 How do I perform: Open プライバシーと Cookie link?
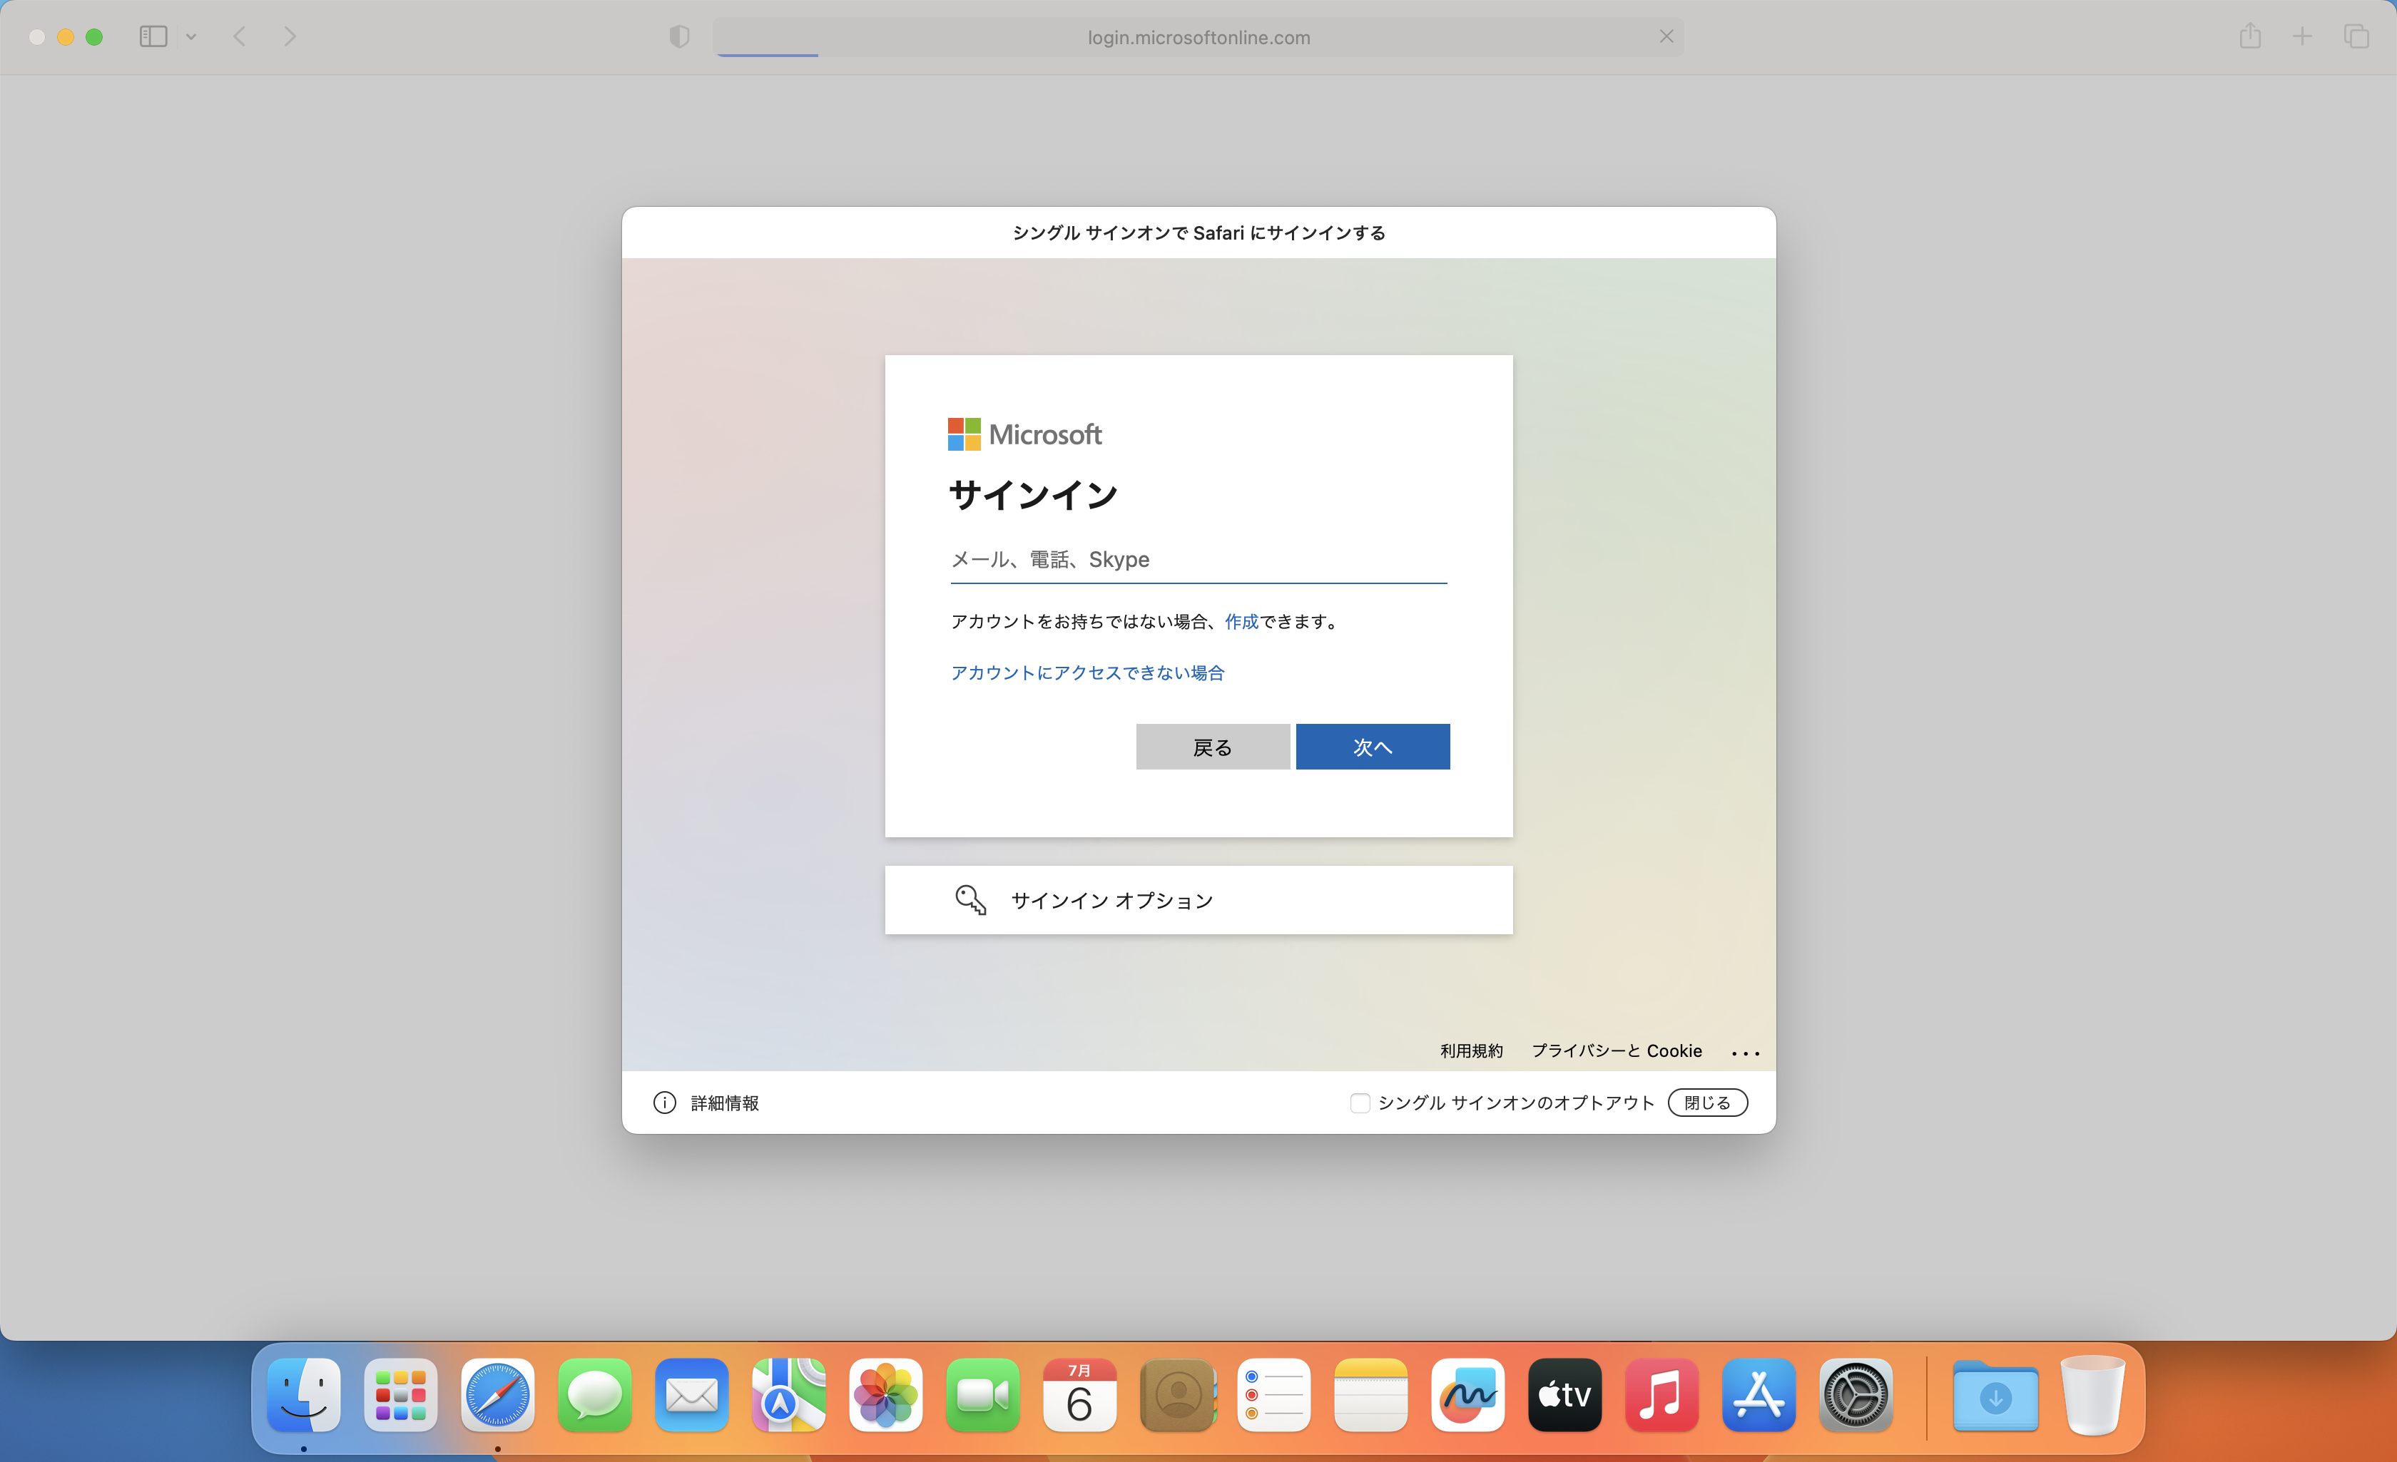coord(1617,1051)
